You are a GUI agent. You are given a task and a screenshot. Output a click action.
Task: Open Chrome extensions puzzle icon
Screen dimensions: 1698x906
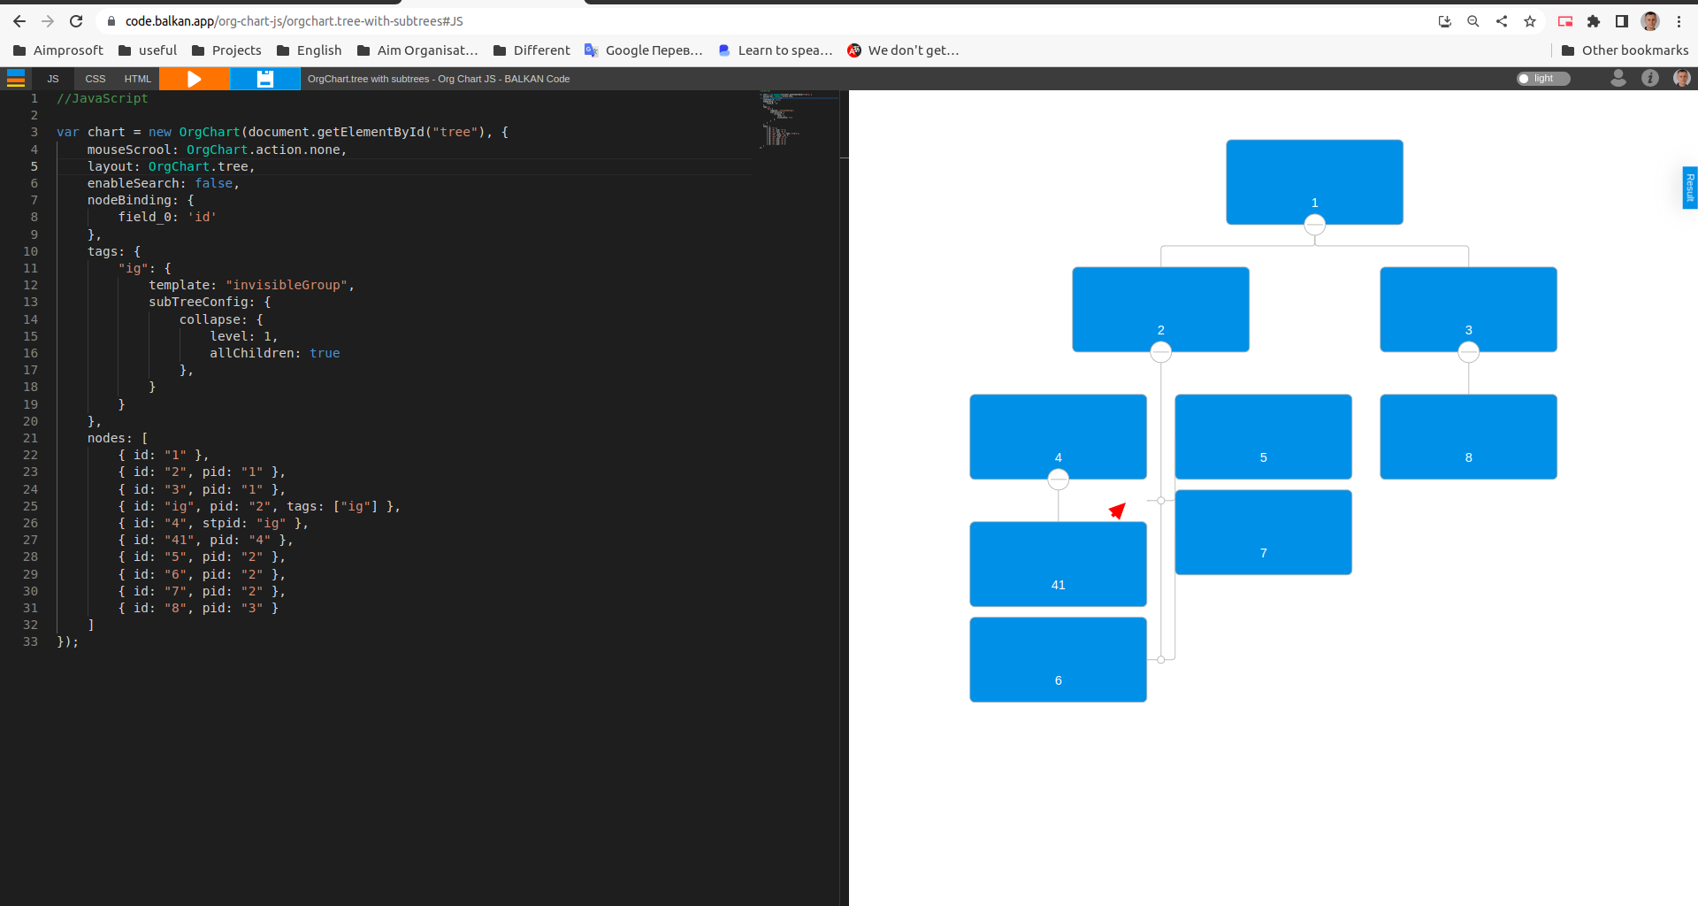[1593, 20]
